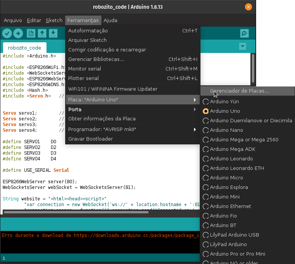This screenshot has width=295, height=264.
Task: Open the Serial Monitor magnifier icon
Action: click(244, 34)
